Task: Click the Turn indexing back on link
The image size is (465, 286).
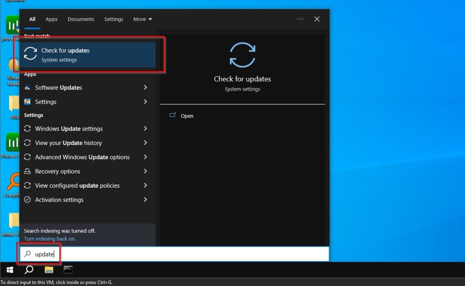Action: click(49, 239)
